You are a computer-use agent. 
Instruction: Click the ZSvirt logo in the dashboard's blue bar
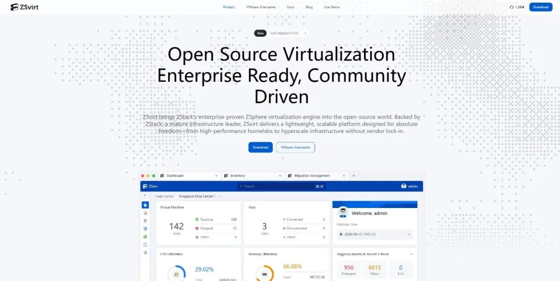(x=150, y=186)
